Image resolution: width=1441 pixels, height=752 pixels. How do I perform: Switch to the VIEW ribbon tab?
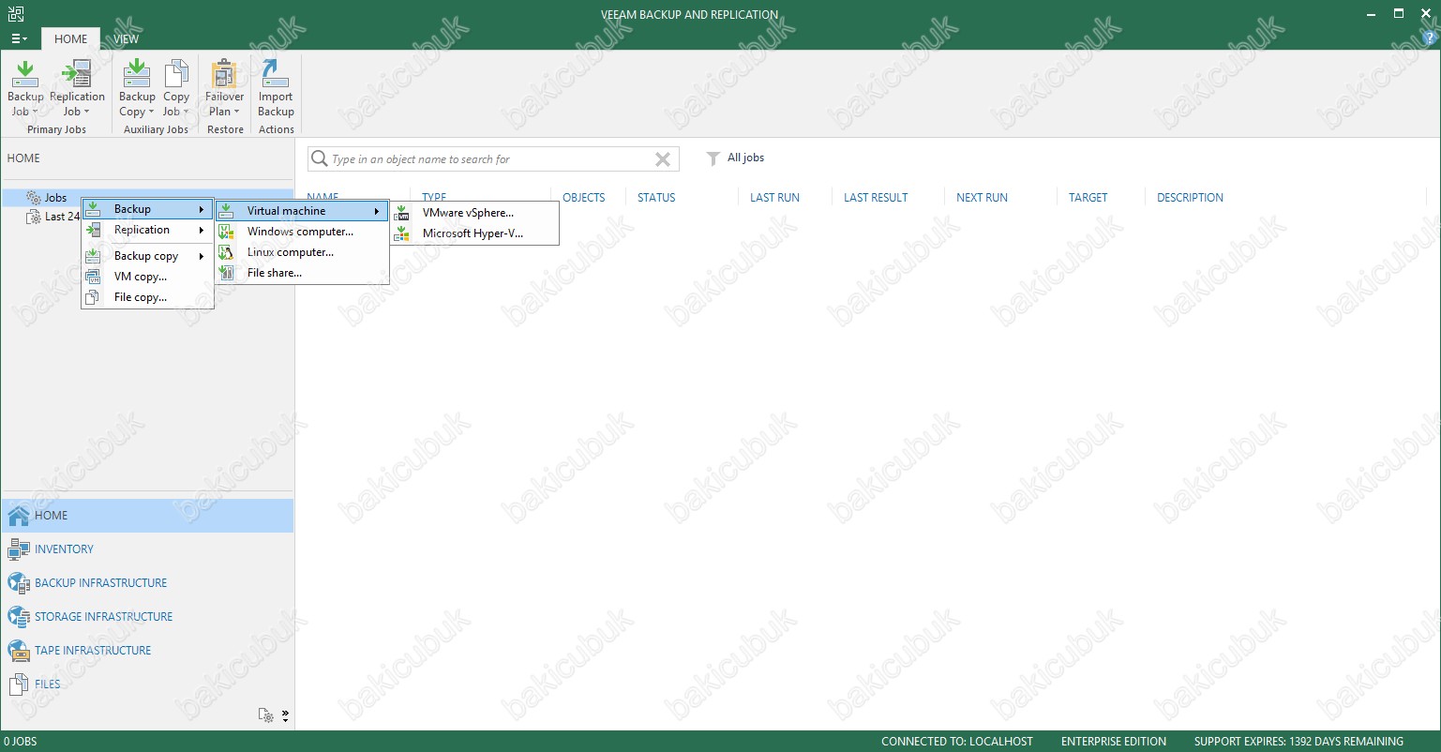pyautogui.click(x=127, y=39)
